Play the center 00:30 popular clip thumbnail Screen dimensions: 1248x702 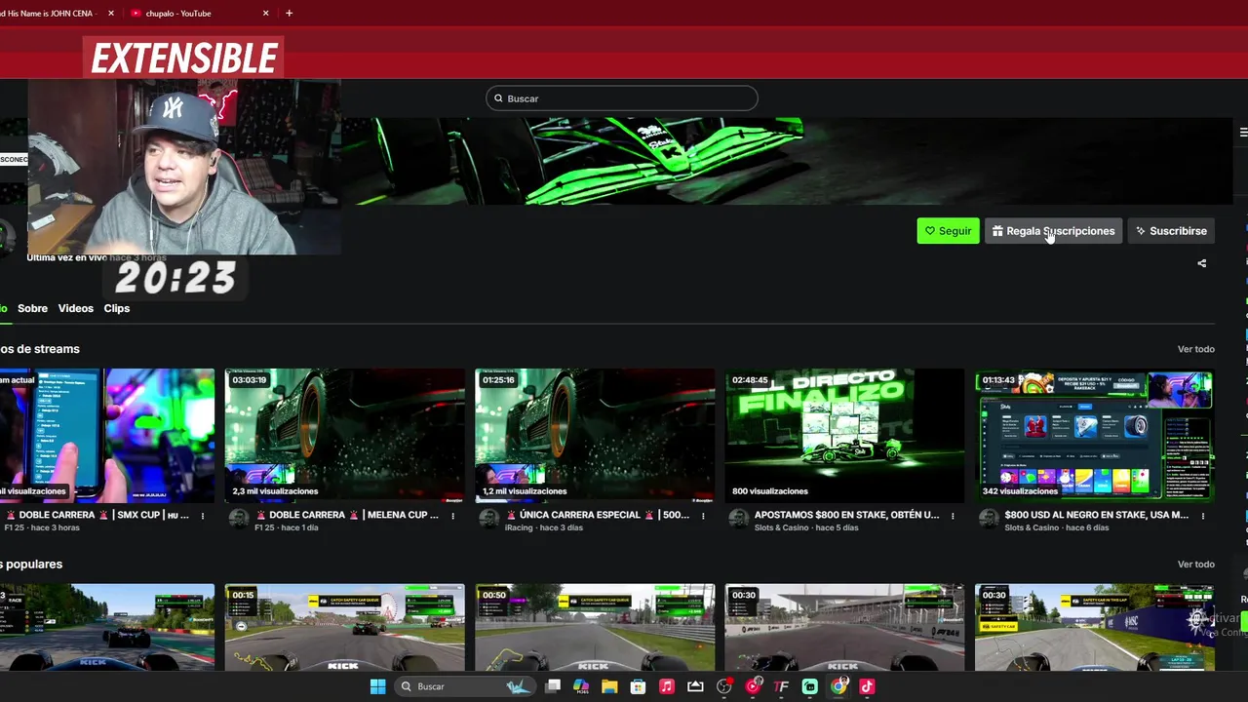pos(844,628)
